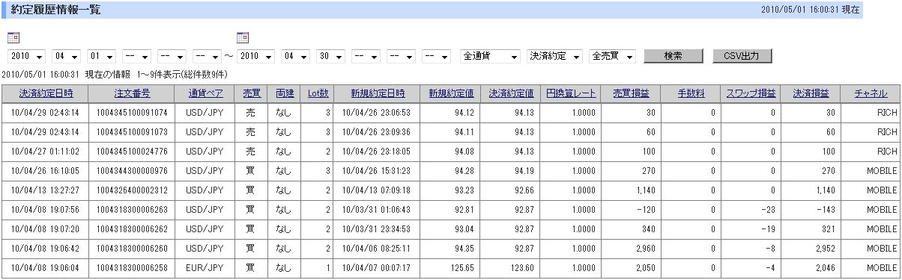The height and width of the screenshot is (280, 902).
Task: Click the EUR/JPY currency pair cell
Action: 204,267
